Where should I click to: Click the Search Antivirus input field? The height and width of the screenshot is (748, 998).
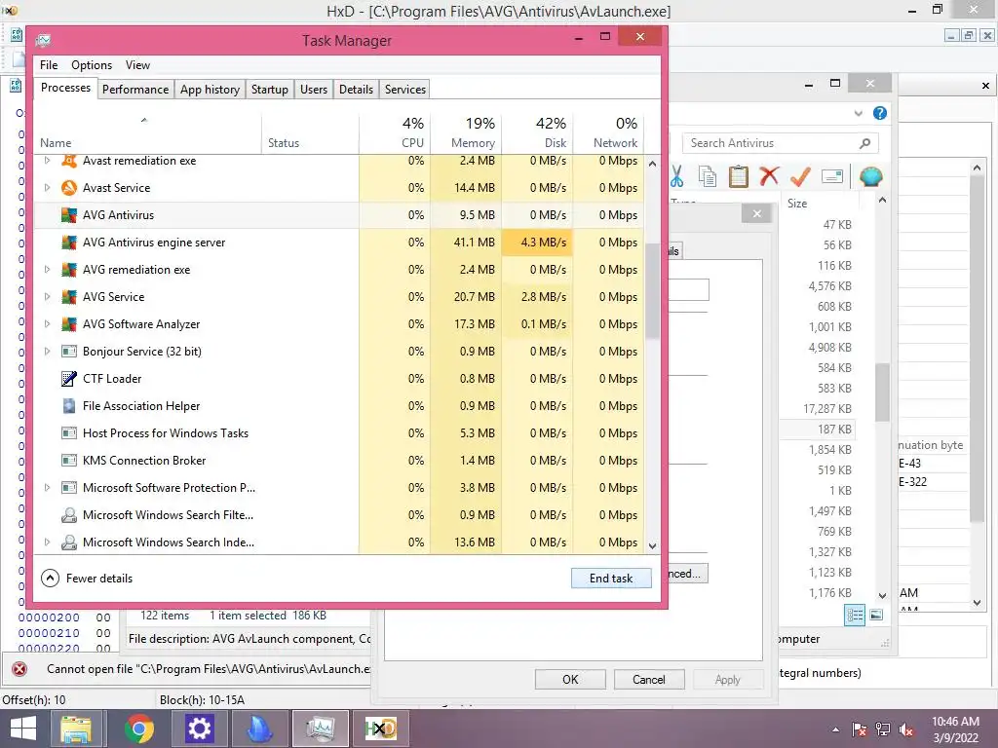click(781, 143)
